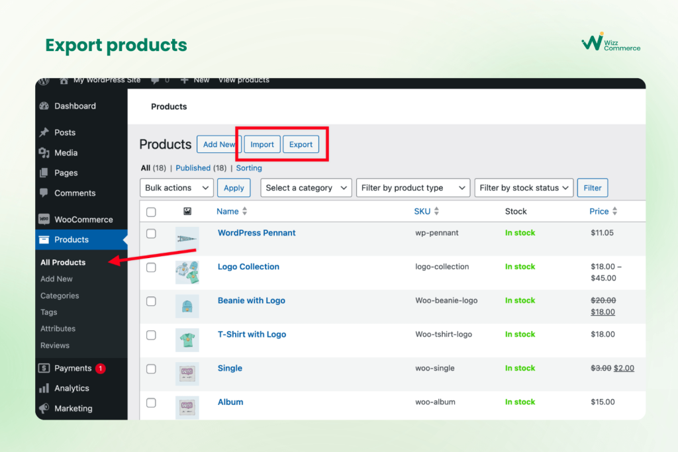Viewport: 678px width, 452px height.
Task: Open WooCommerce in the sidebar menu
Action: 83,219
